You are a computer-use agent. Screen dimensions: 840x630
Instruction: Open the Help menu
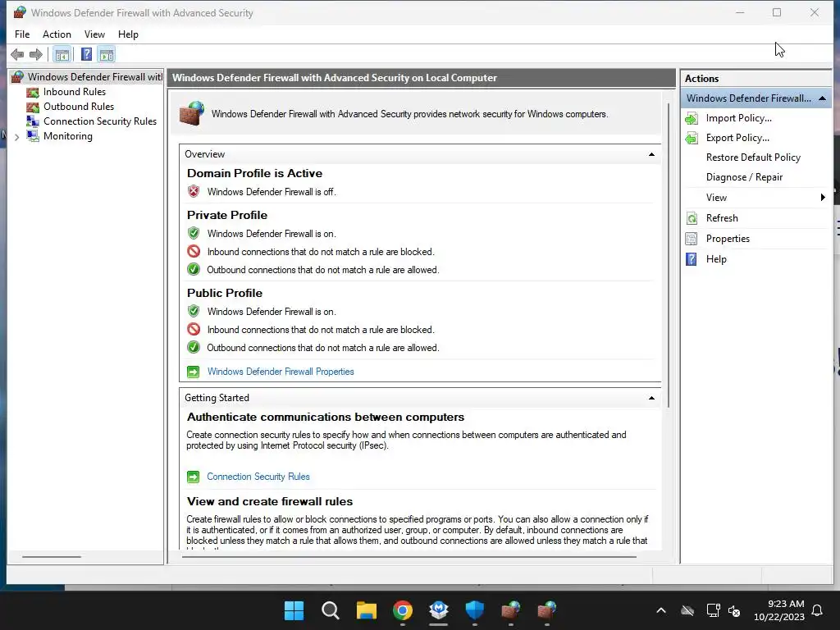coord(128,34)
